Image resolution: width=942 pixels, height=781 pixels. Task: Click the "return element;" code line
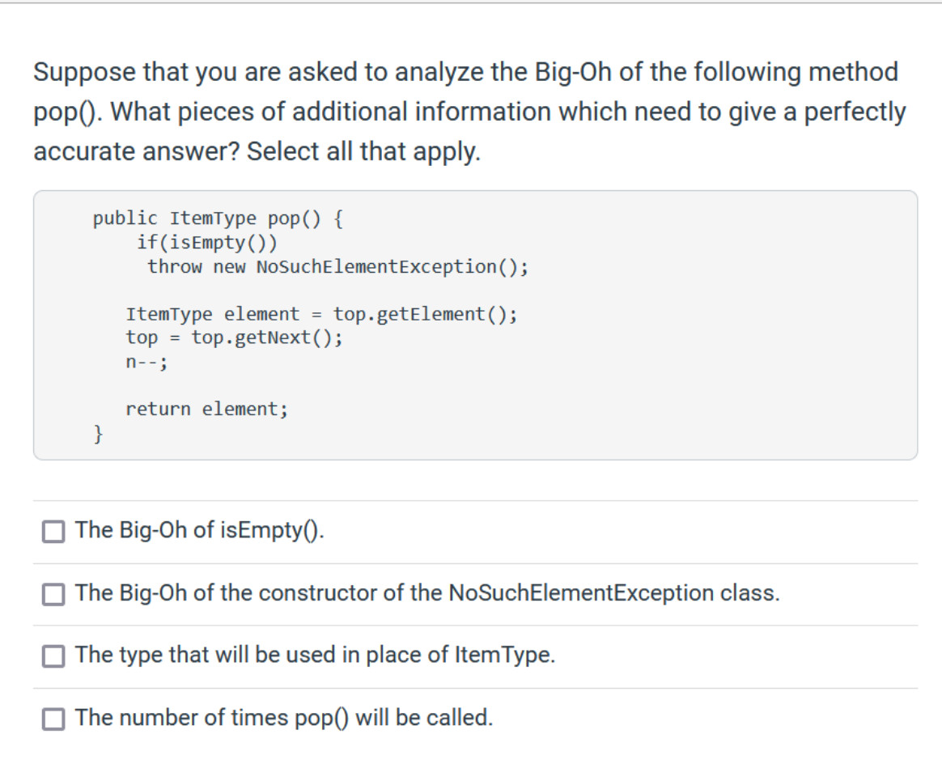[206, 410]
